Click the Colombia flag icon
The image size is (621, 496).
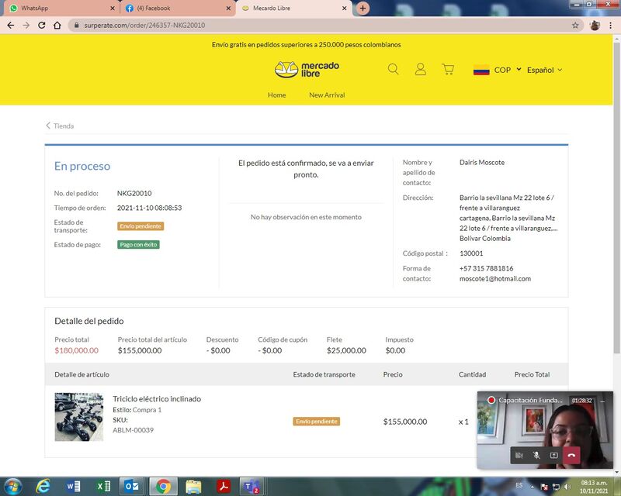[481, 70]
